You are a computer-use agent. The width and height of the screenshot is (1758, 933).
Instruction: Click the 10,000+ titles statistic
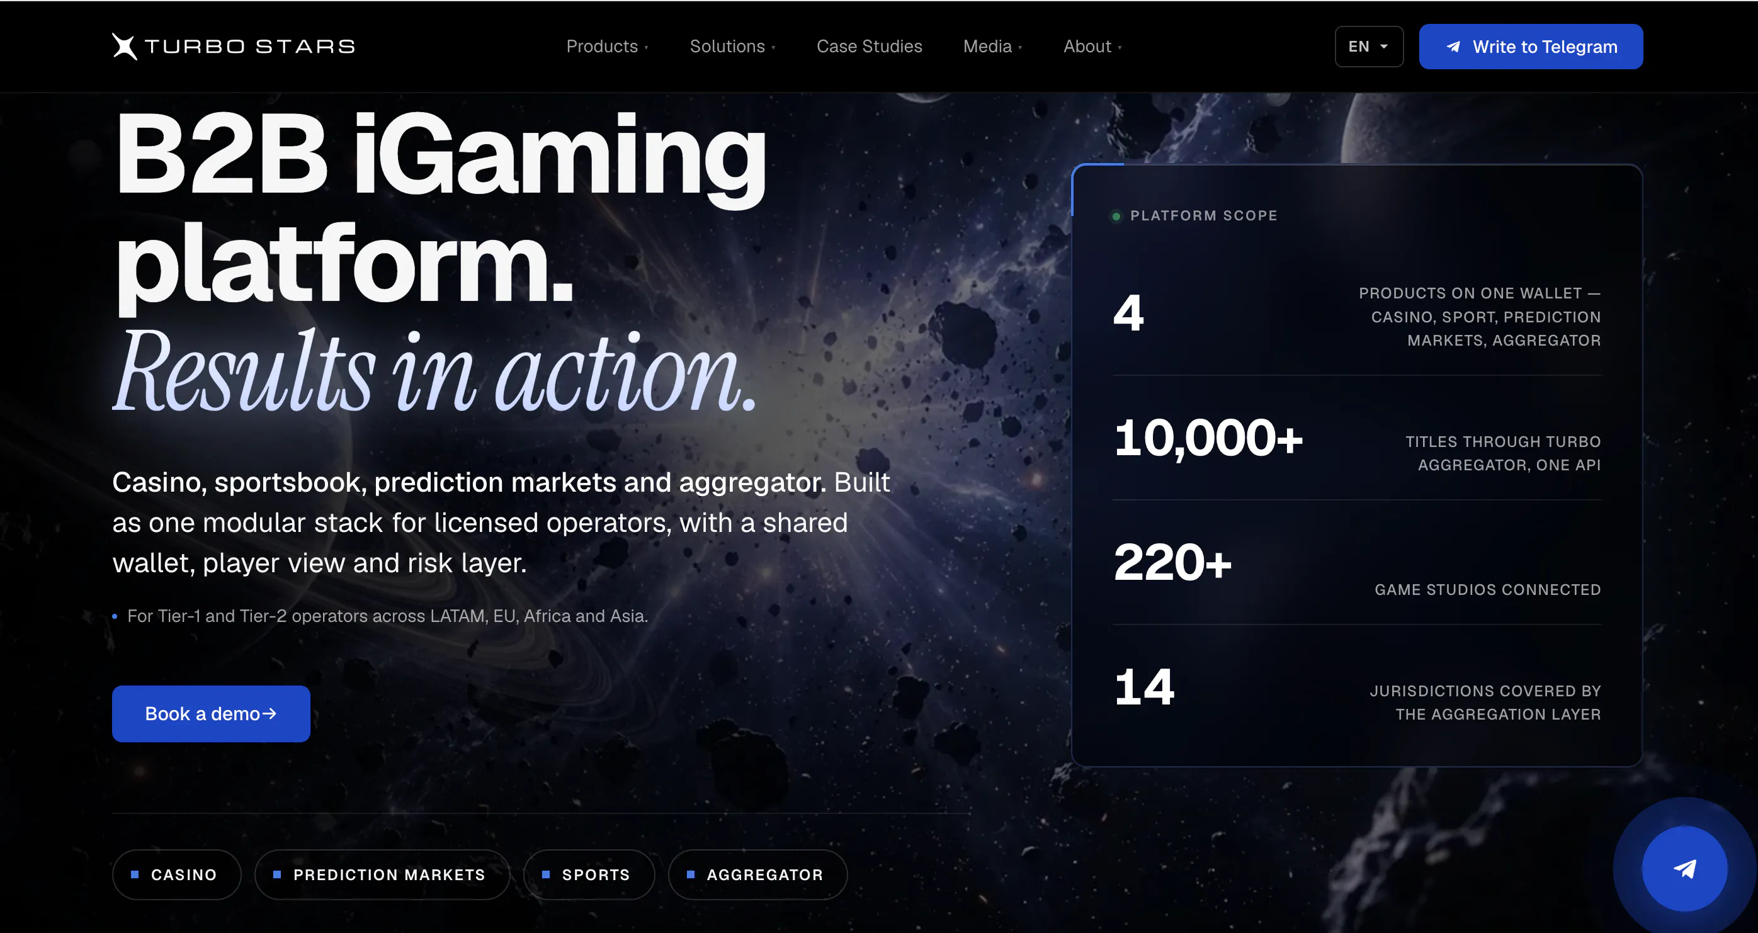pos(1208,438)
